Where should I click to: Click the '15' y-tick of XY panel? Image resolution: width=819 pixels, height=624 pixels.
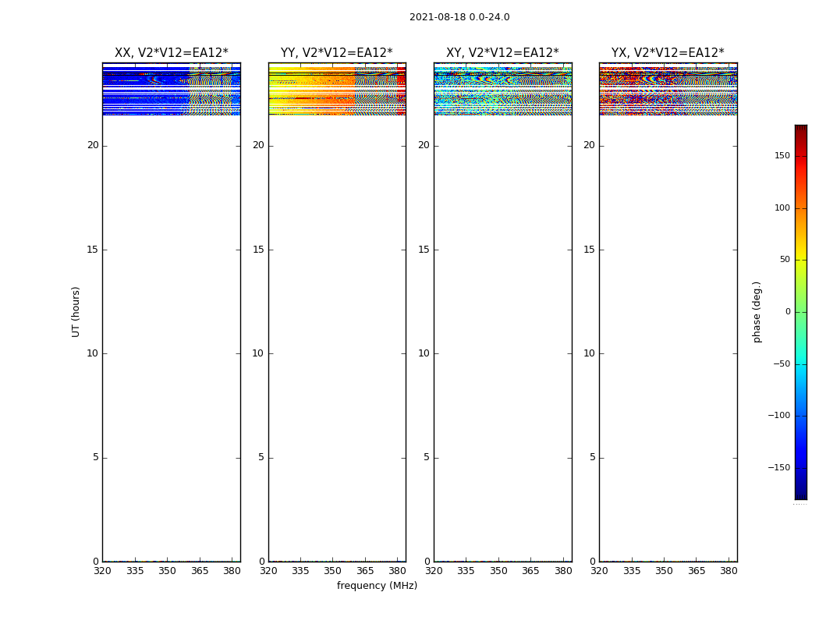424,250
